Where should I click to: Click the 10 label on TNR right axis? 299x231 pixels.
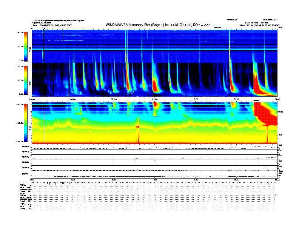click(280, 135)
